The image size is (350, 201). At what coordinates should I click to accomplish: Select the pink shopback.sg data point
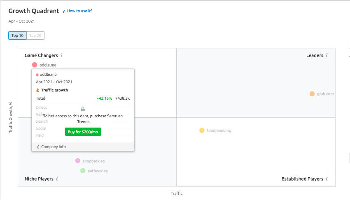click(x=78, y=161)
